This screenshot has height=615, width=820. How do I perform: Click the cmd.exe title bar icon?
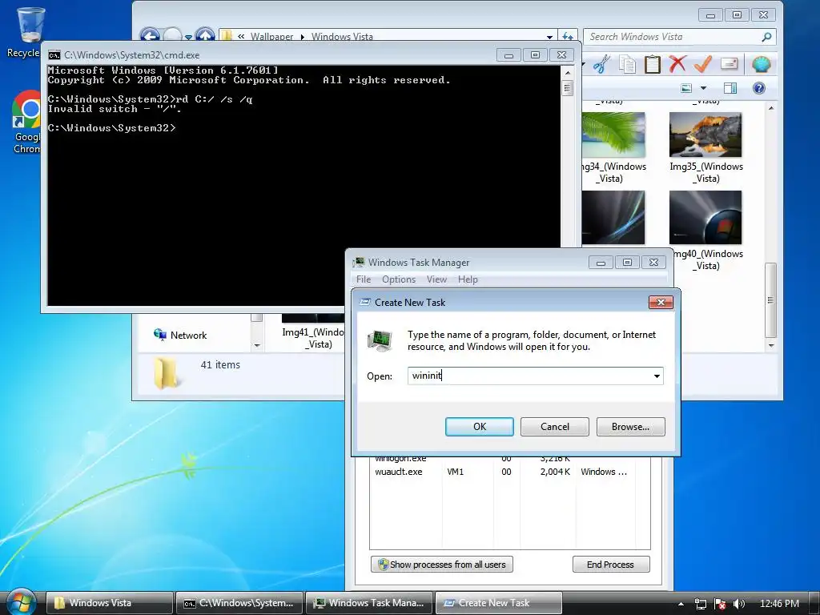[x=54, y=55]
